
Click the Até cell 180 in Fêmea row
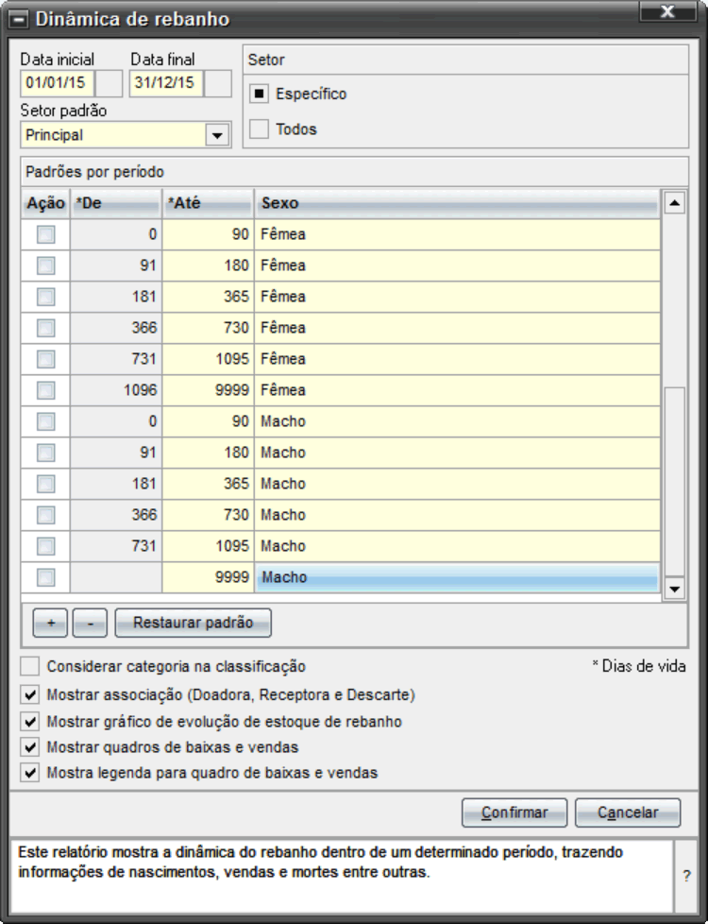pos(209,265)
